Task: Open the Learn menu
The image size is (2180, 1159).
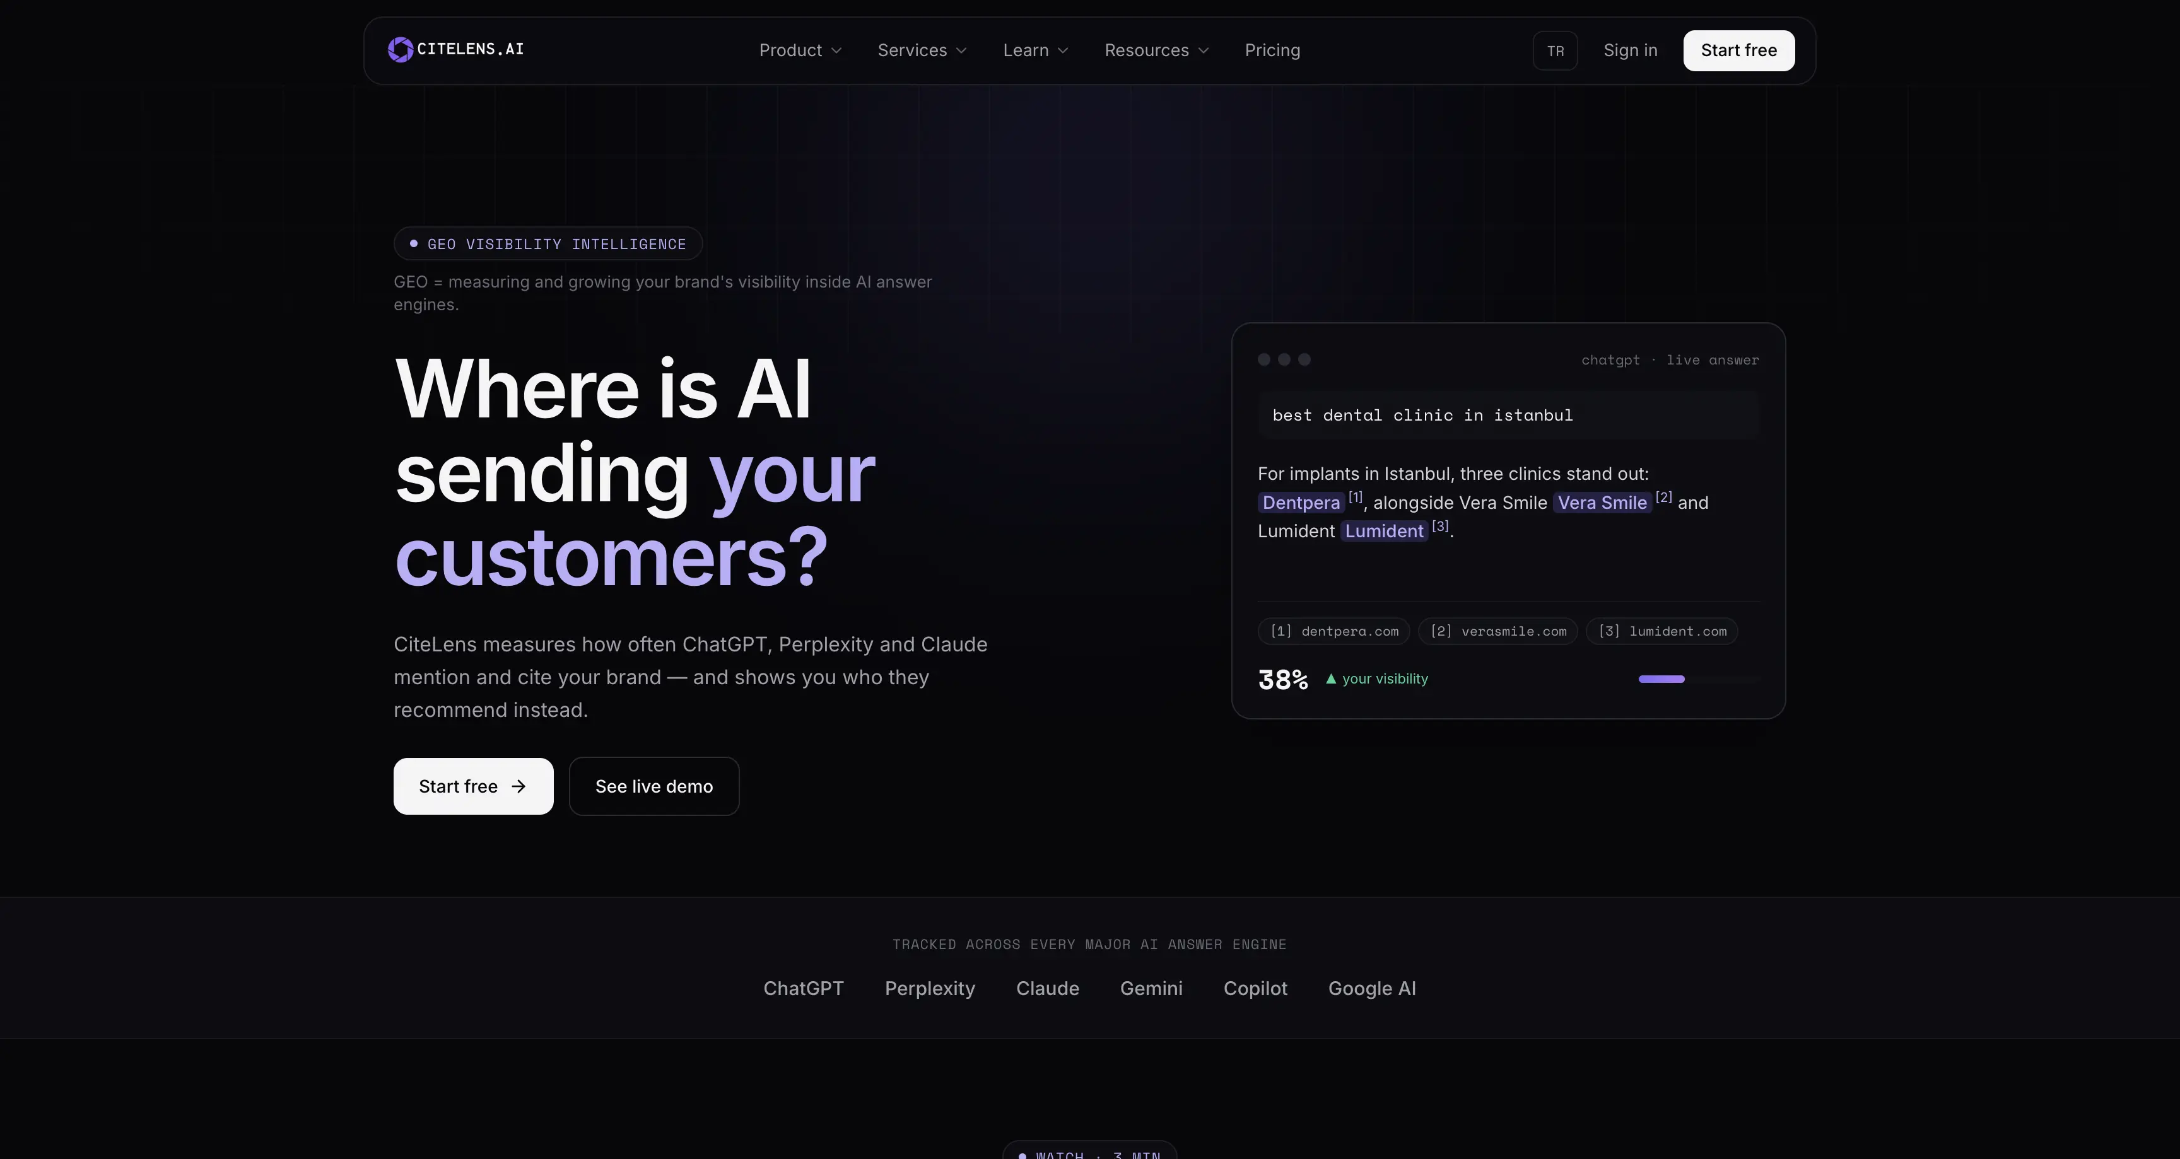Action: [x=1036, y=50]
